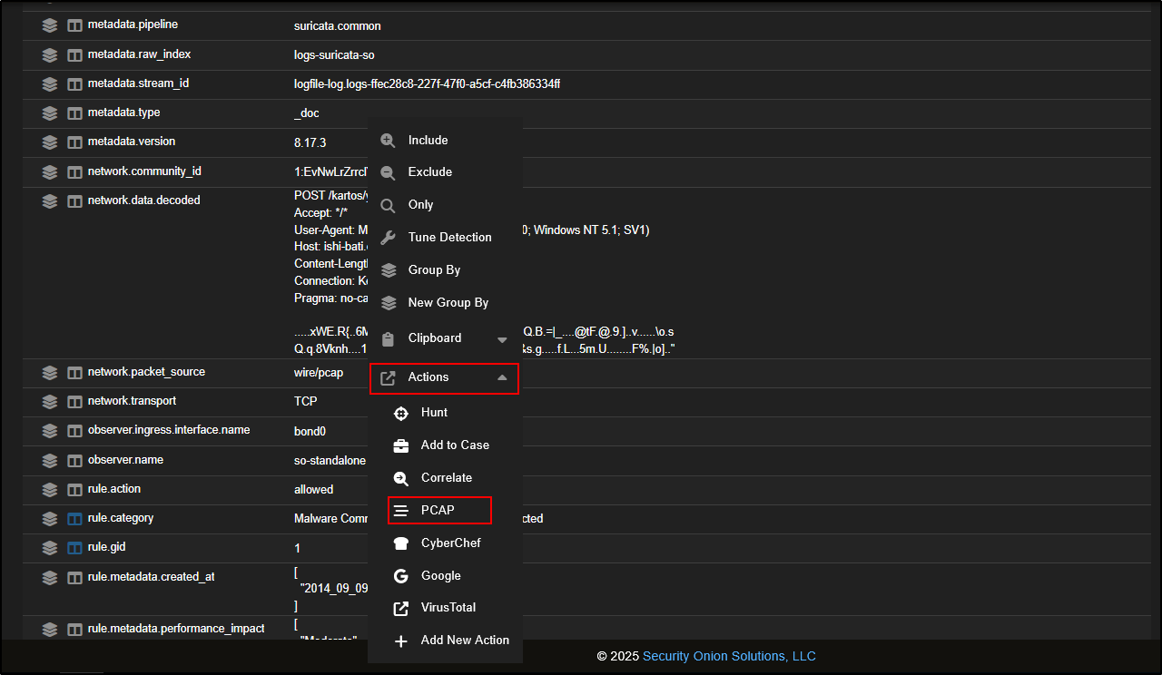Open CyberChef action
Viewport: 1162px width, 675px height.
pos(450,543)
